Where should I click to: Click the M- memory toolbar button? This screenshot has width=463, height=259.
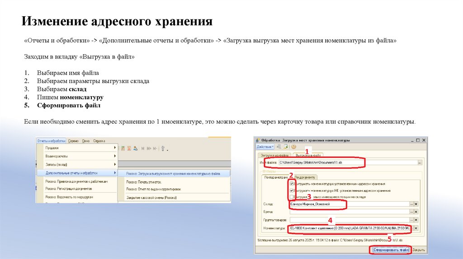pyautogui.click(x=155, y=148)
